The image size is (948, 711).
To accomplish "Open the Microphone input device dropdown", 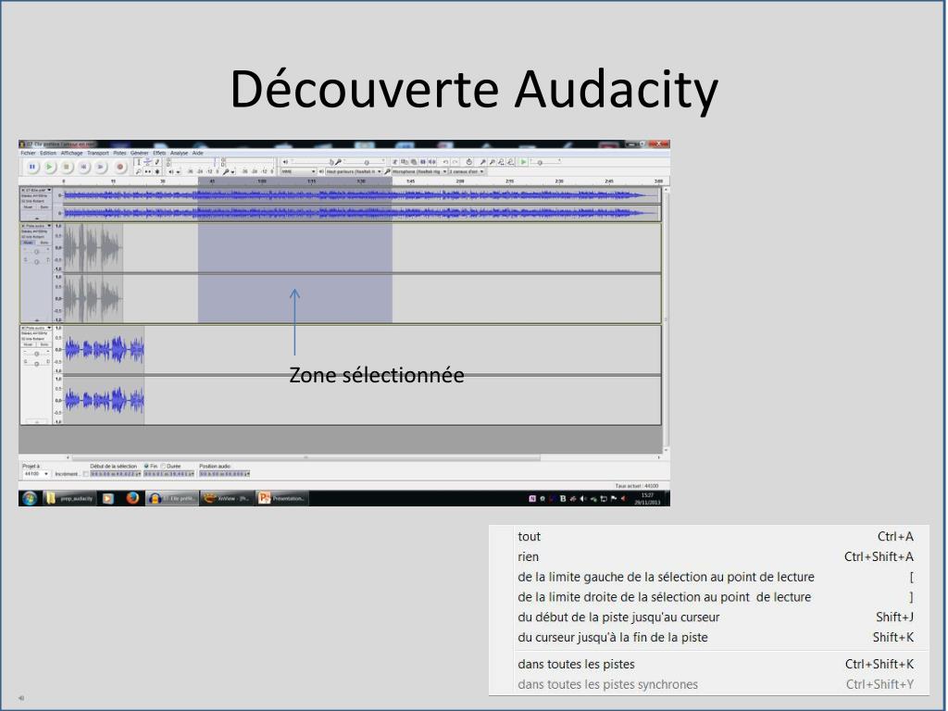I will point(419,171).
